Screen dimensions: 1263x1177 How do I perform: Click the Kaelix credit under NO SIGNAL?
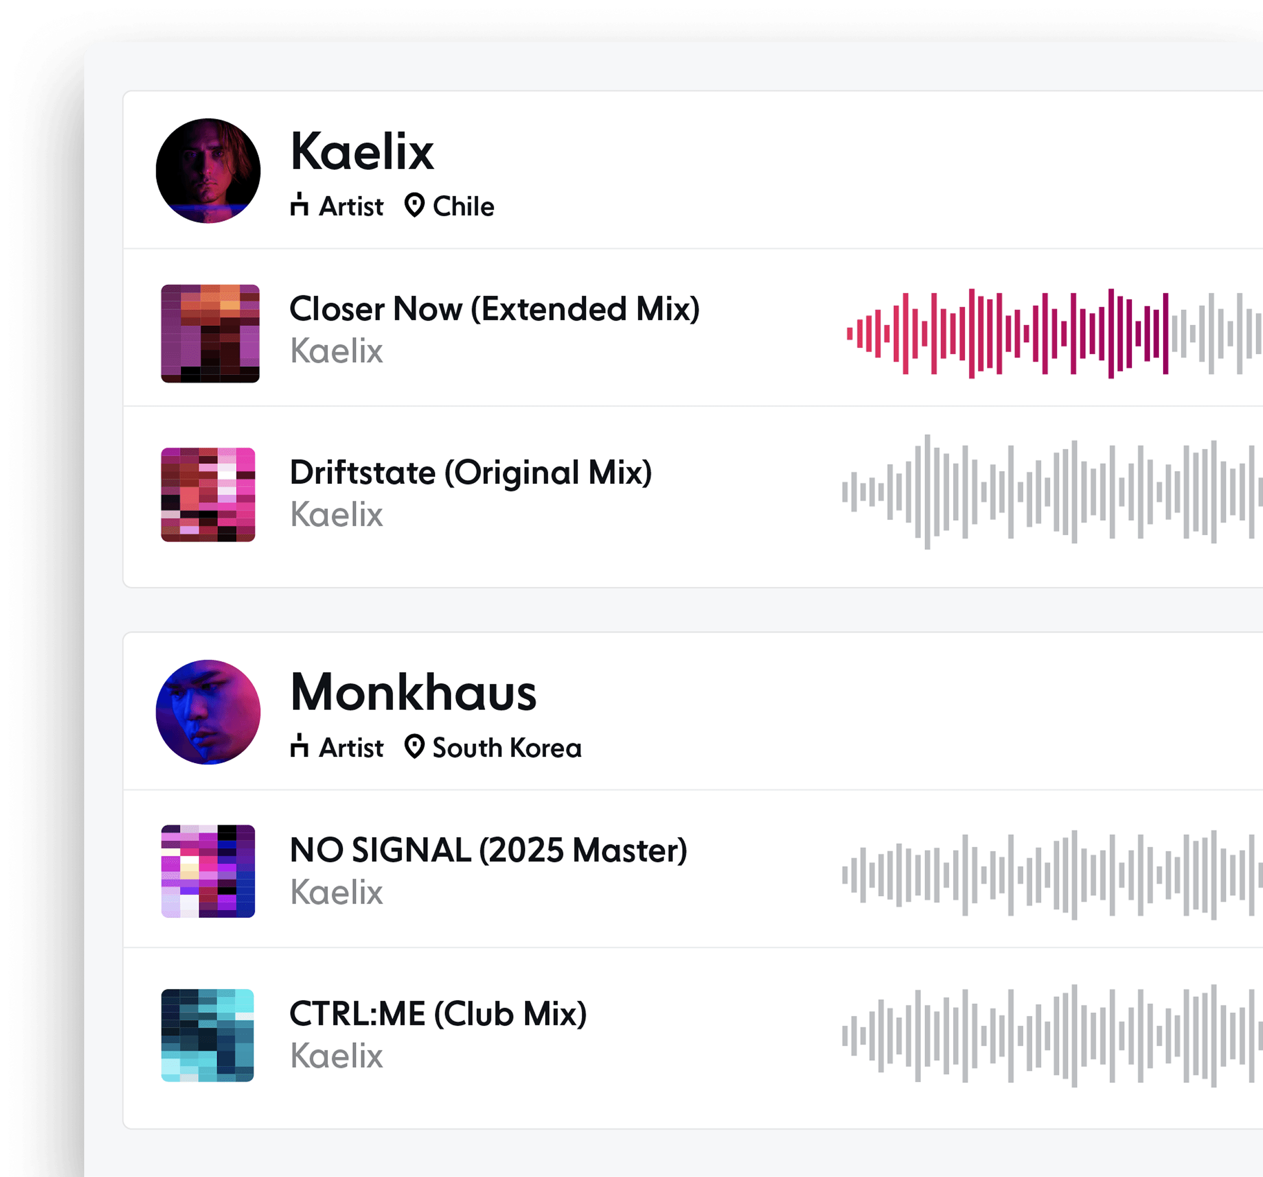pyautogui.click(x=337, y=892)
